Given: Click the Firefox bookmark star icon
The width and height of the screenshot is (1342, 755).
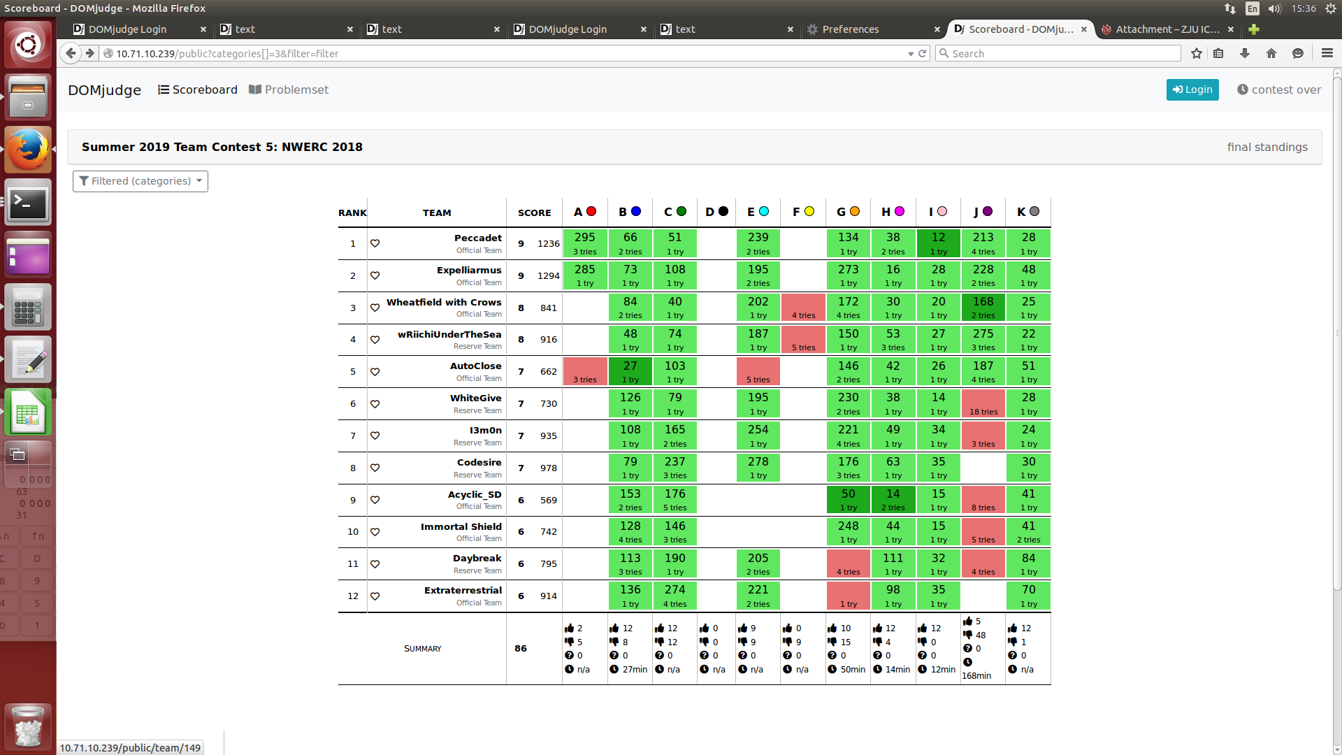Looking at the screenshot, I should (1197, 53).
